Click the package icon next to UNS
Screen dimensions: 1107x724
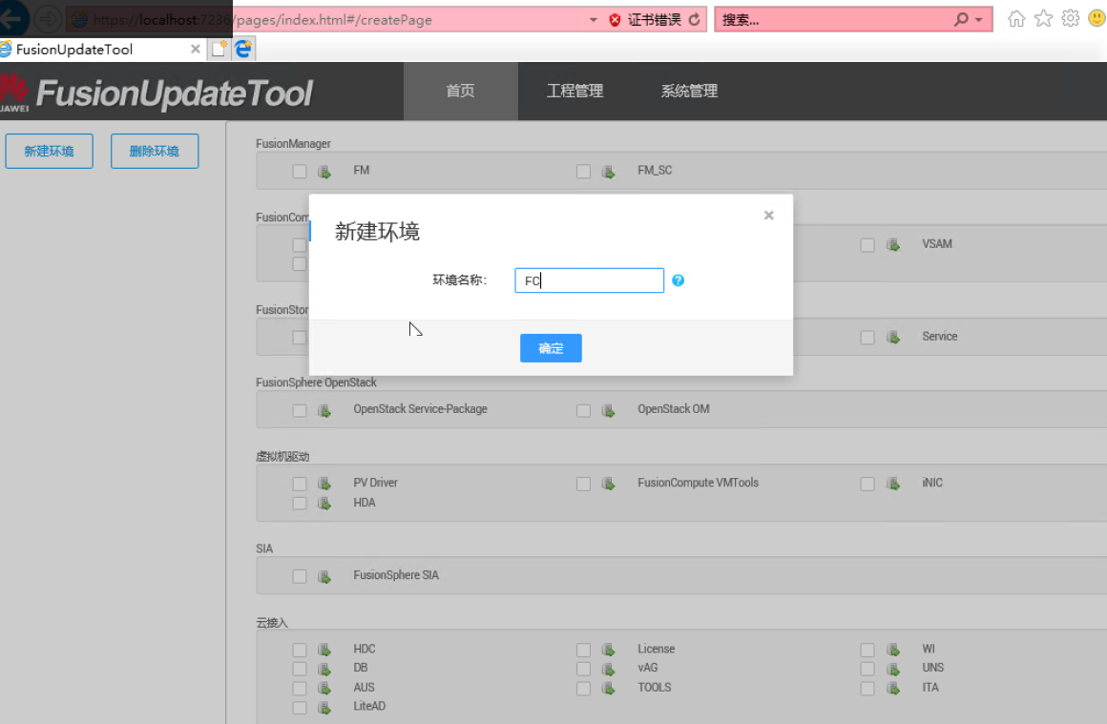click(893, 669)
